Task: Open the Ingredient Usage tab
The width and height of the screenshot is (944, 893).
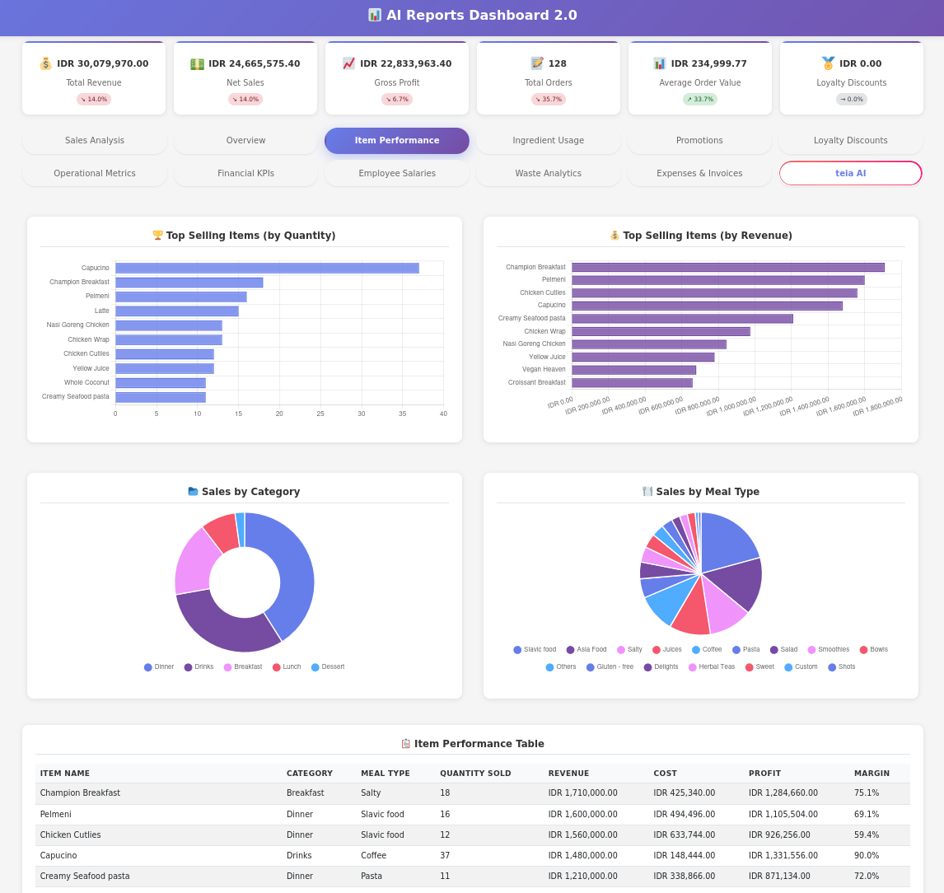Action: pyautogui.click(x=549, y=140)
